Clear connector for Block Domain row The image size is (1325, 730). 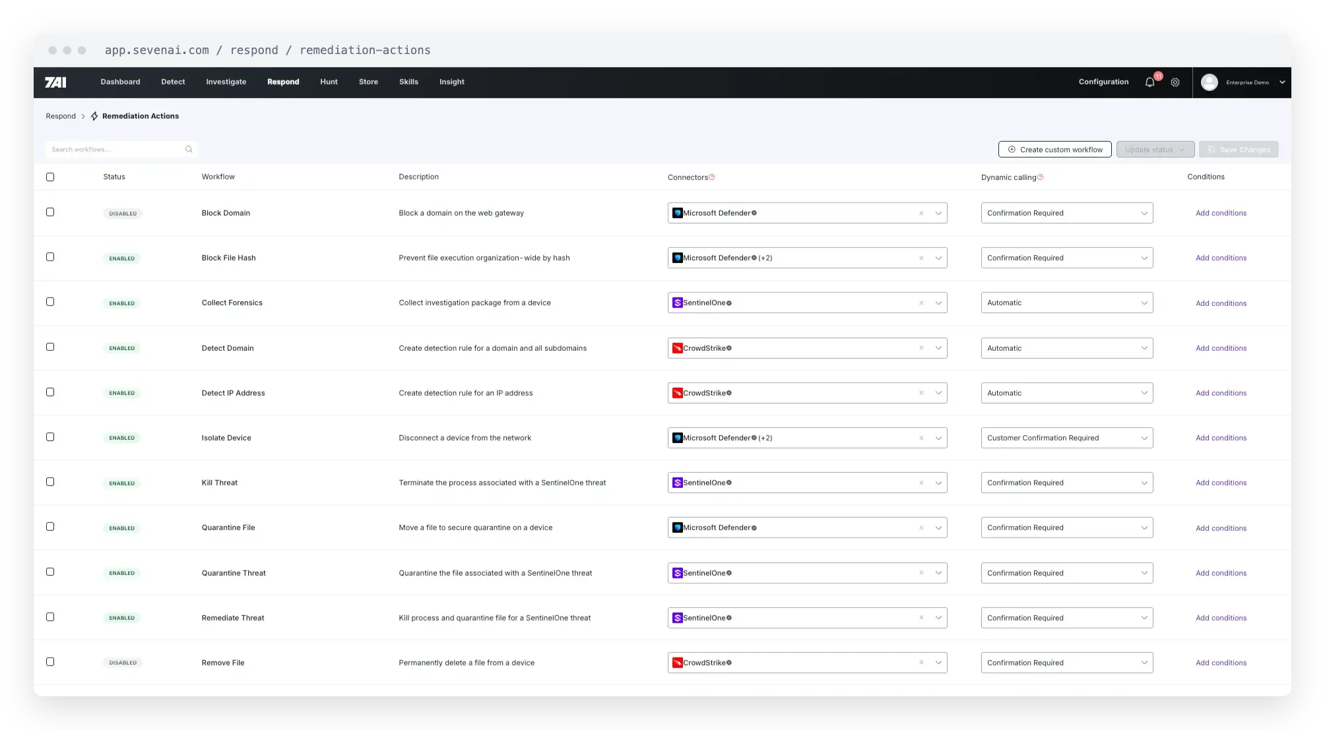pyautogui.click(x=921, y=213)
